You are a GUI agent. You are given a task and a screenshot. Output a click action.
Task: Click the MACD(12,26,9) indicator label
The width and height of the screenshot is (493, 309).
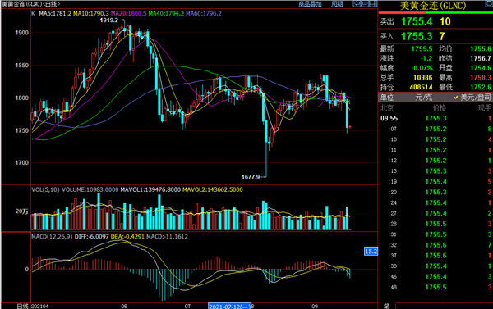point(53,237)
